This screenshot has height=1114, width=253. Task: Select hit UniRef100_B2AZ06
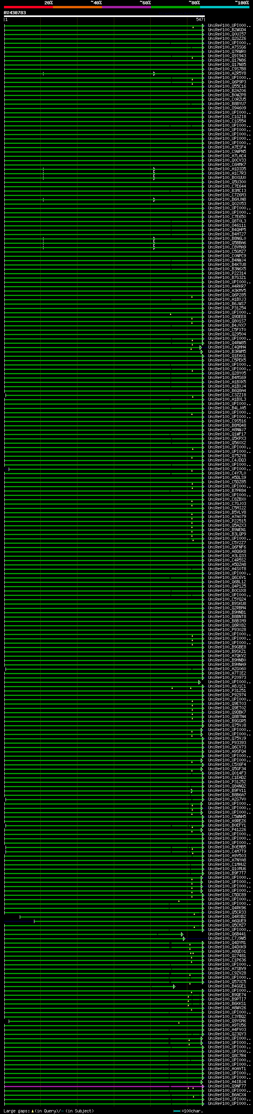pos(227,90)
